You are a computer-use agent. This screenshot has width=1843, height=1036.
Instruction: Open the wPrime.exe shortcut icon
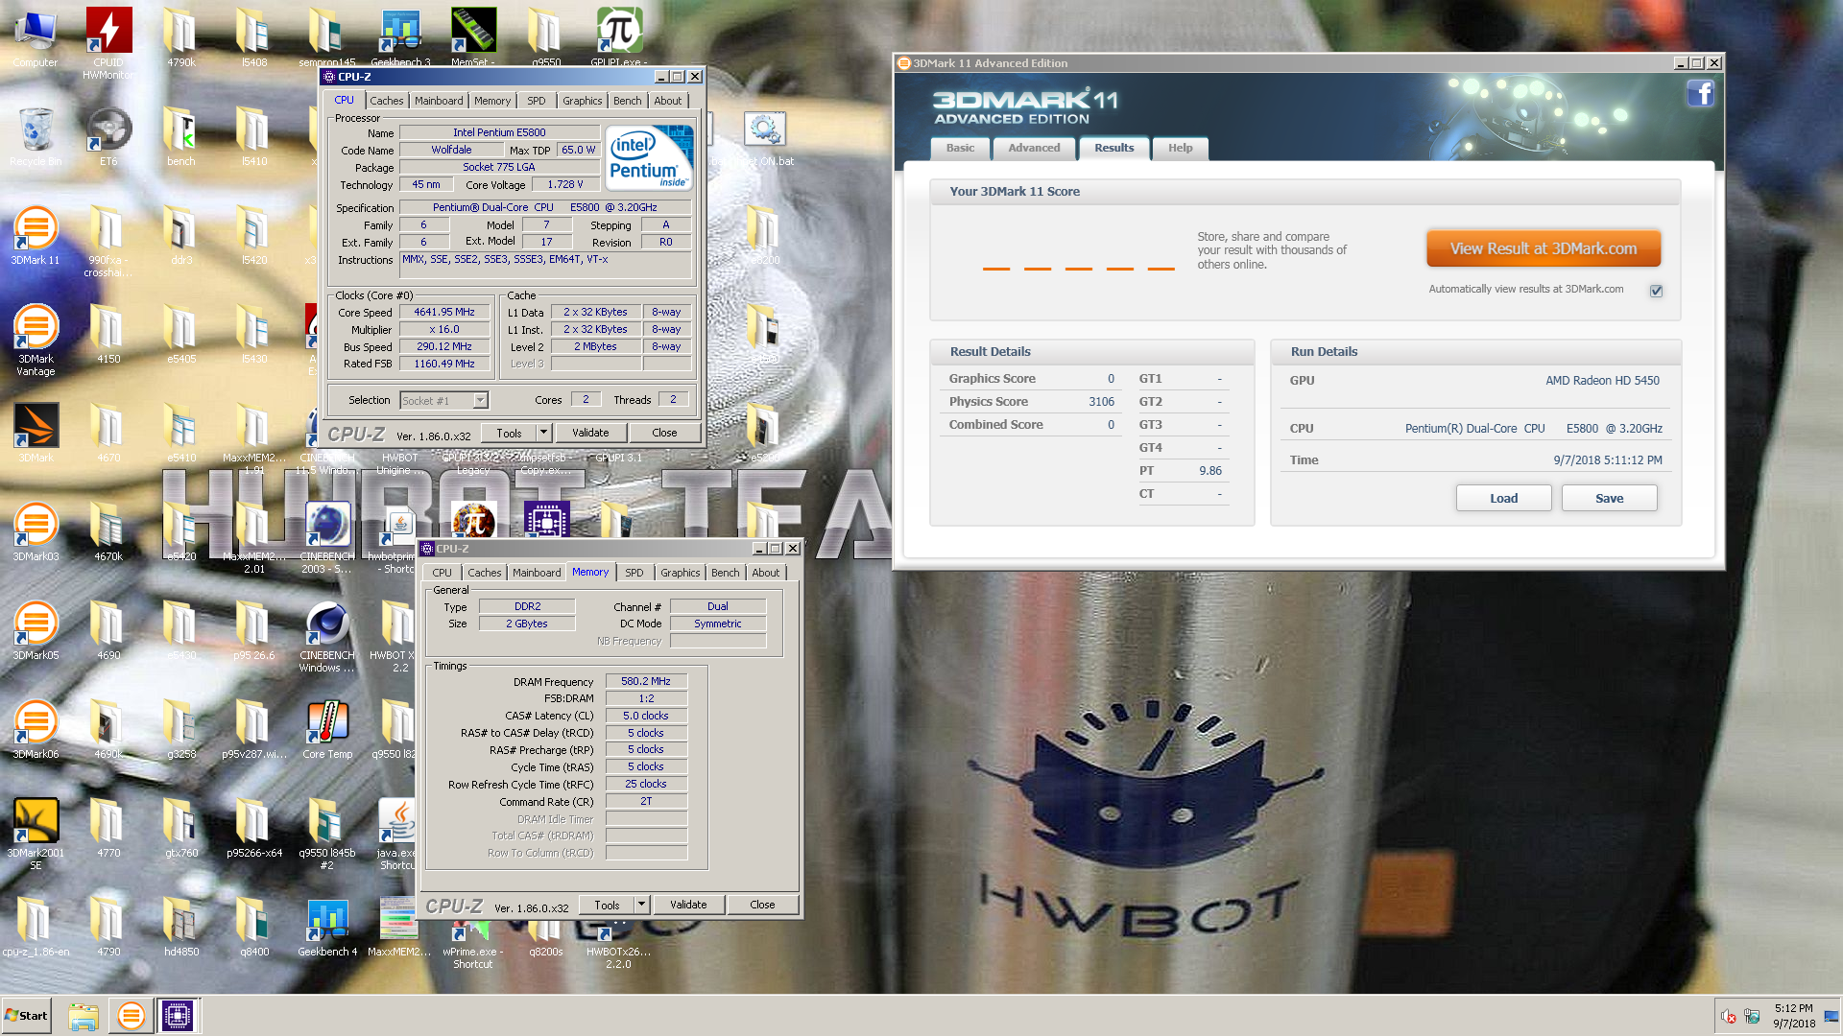coord(473,945)
